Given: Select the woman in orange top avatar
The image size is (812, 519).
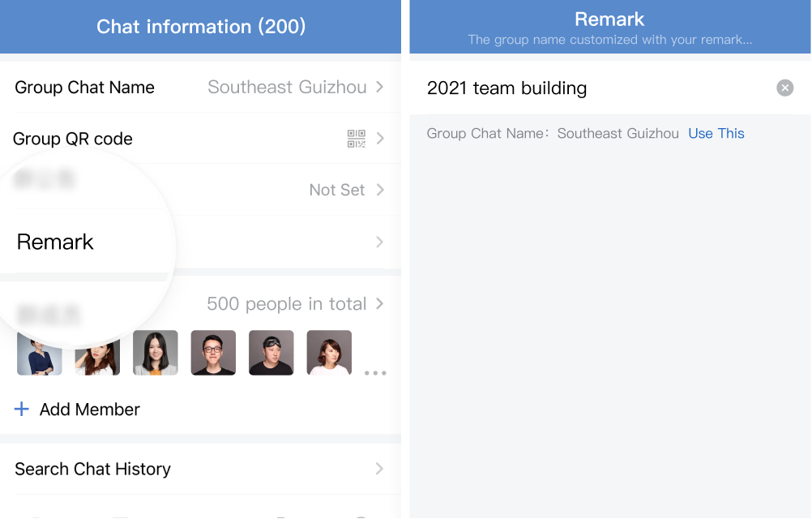Looking at the screenshot, I should [x=156, y=353].
